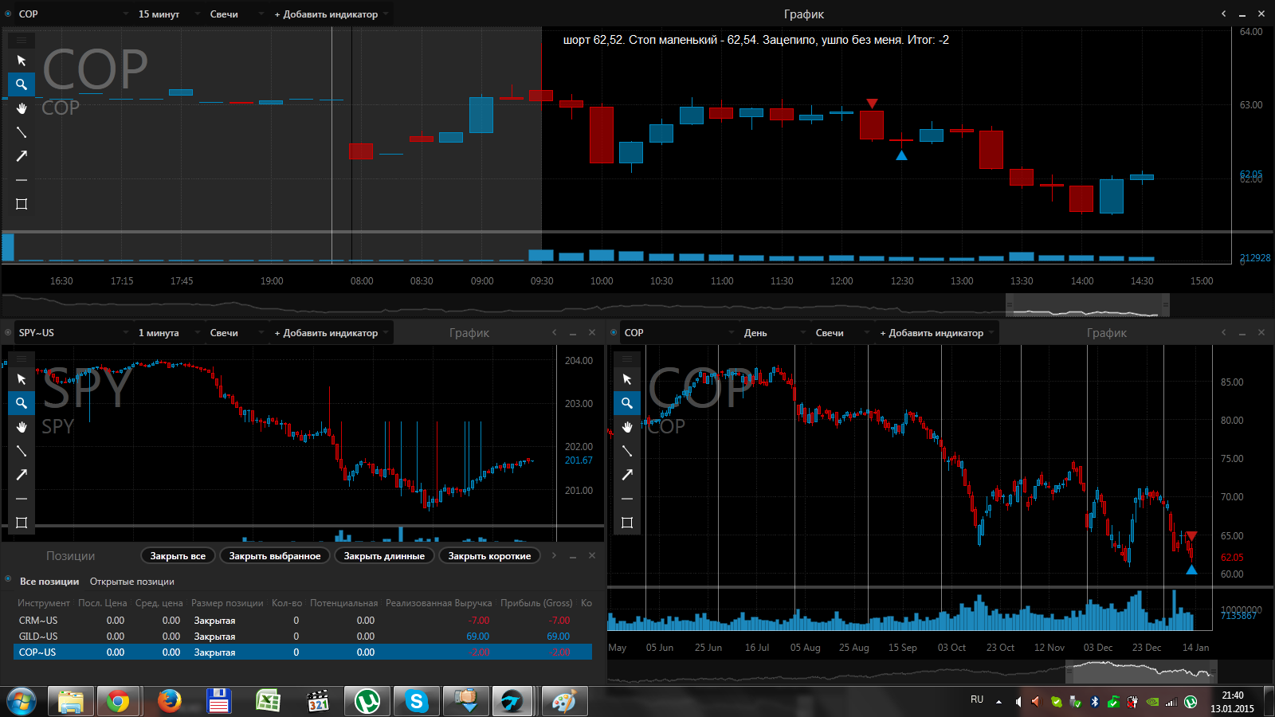Click the Закрыть длинные button
1275x717 pixels.
[384, 555]
